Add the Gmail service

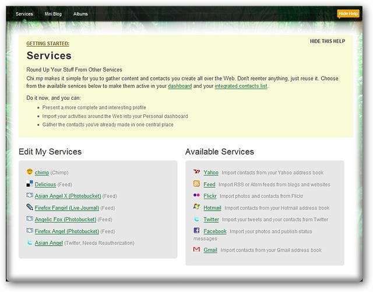click(210, 250)
